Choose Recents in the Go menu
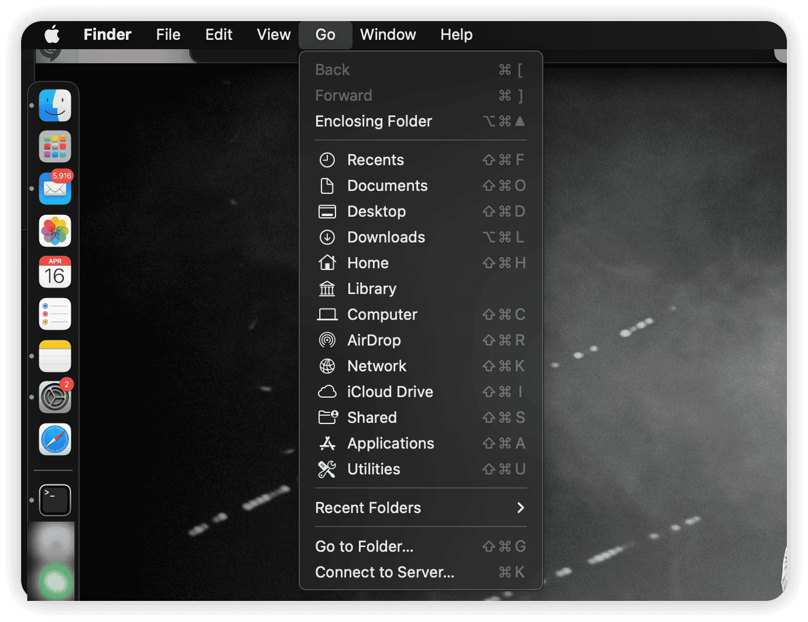Screen dimensions: 808x622 [x=421, y=160]
